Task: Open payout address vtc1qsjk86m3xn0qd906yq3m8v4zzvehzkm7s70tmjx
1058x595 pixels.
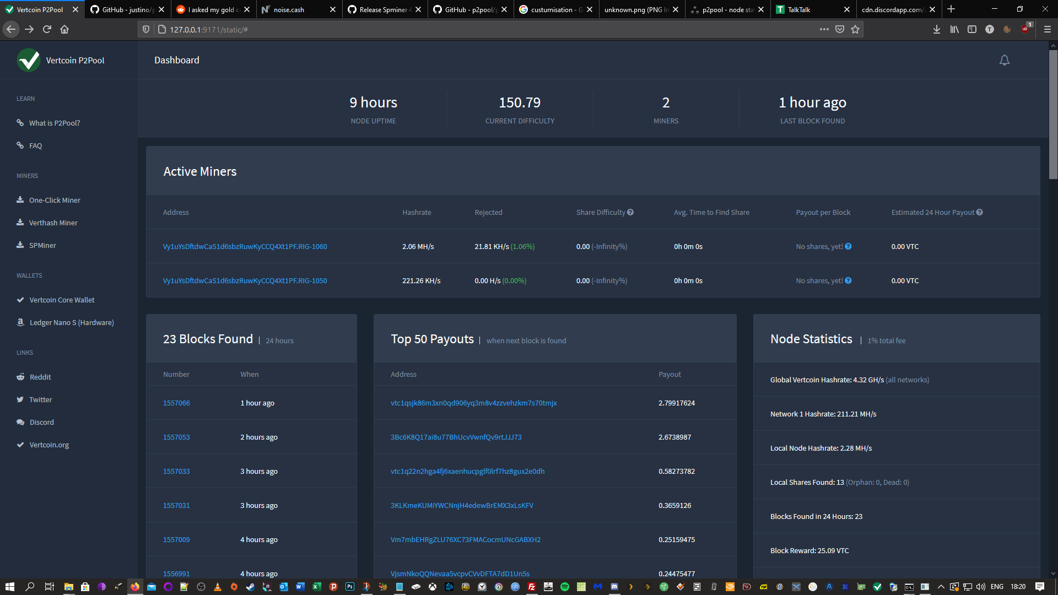Action: click(473, 403)
